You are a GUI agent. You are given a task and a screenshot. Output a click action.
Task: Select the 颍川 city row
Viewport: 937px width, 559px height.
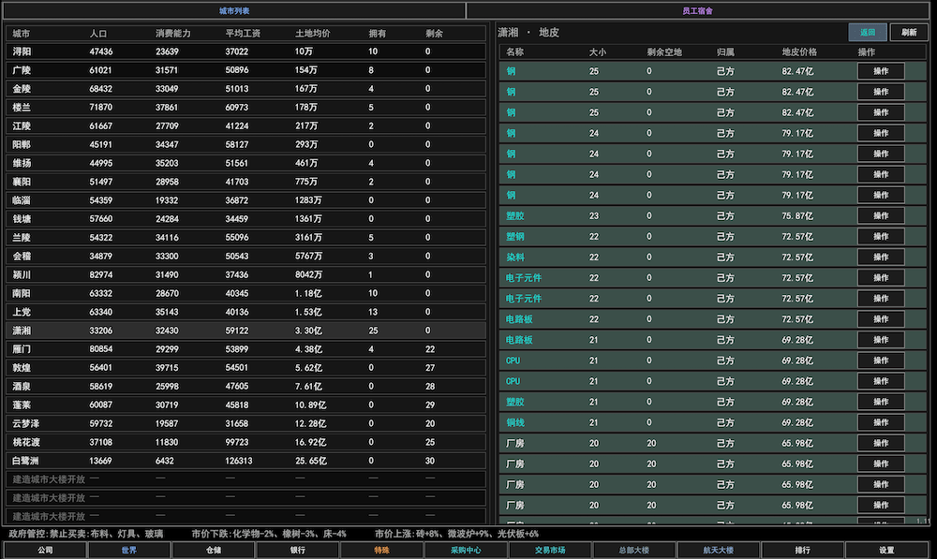(x=245, y=274)
